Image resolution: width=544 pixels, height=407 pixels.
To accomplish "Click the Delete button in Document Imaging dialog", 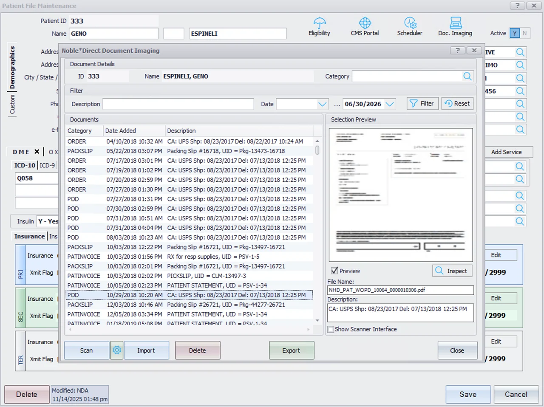I will (198, 350).
